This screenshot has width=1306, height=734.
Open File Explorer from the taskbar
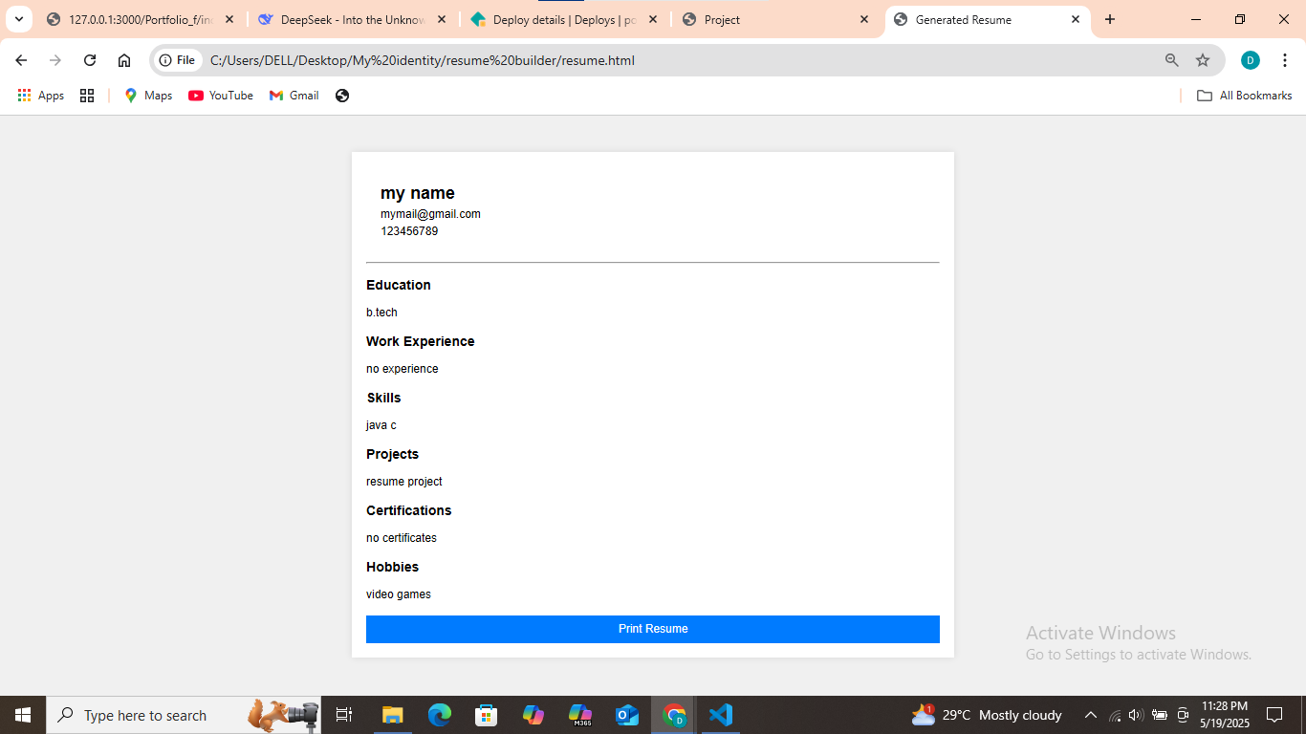[x=392, y=715]
